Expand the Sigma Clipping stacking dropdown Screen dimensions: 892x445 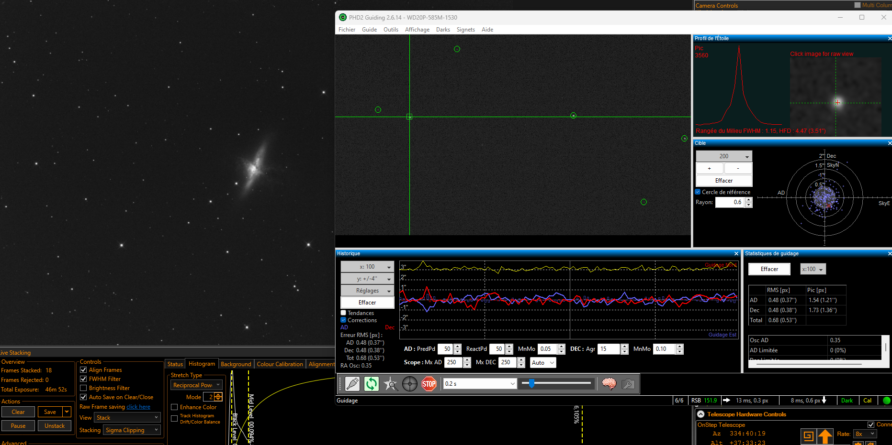(132, 430)
